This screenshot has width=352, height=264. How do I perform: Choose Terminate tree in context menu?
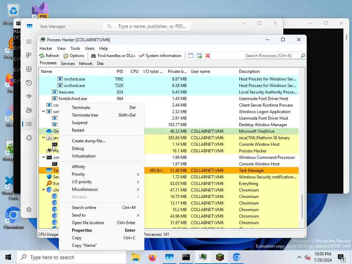(x=101, y=115)
